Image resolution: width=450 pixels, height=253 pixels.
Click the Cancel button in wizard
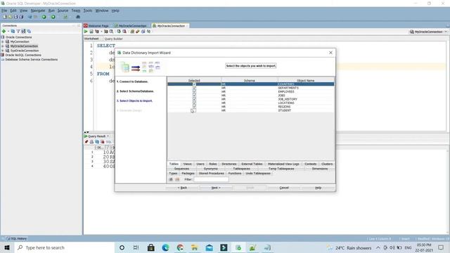(x=284, y=188)
